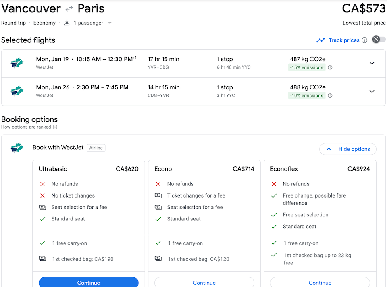
Task: Click the Track prices link text
Action: click(x=344, y=40)
